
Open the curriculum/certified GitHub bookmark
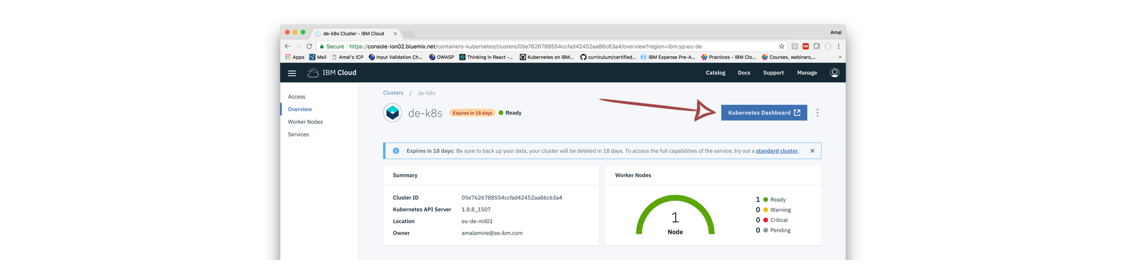click(x=608, y=57)
